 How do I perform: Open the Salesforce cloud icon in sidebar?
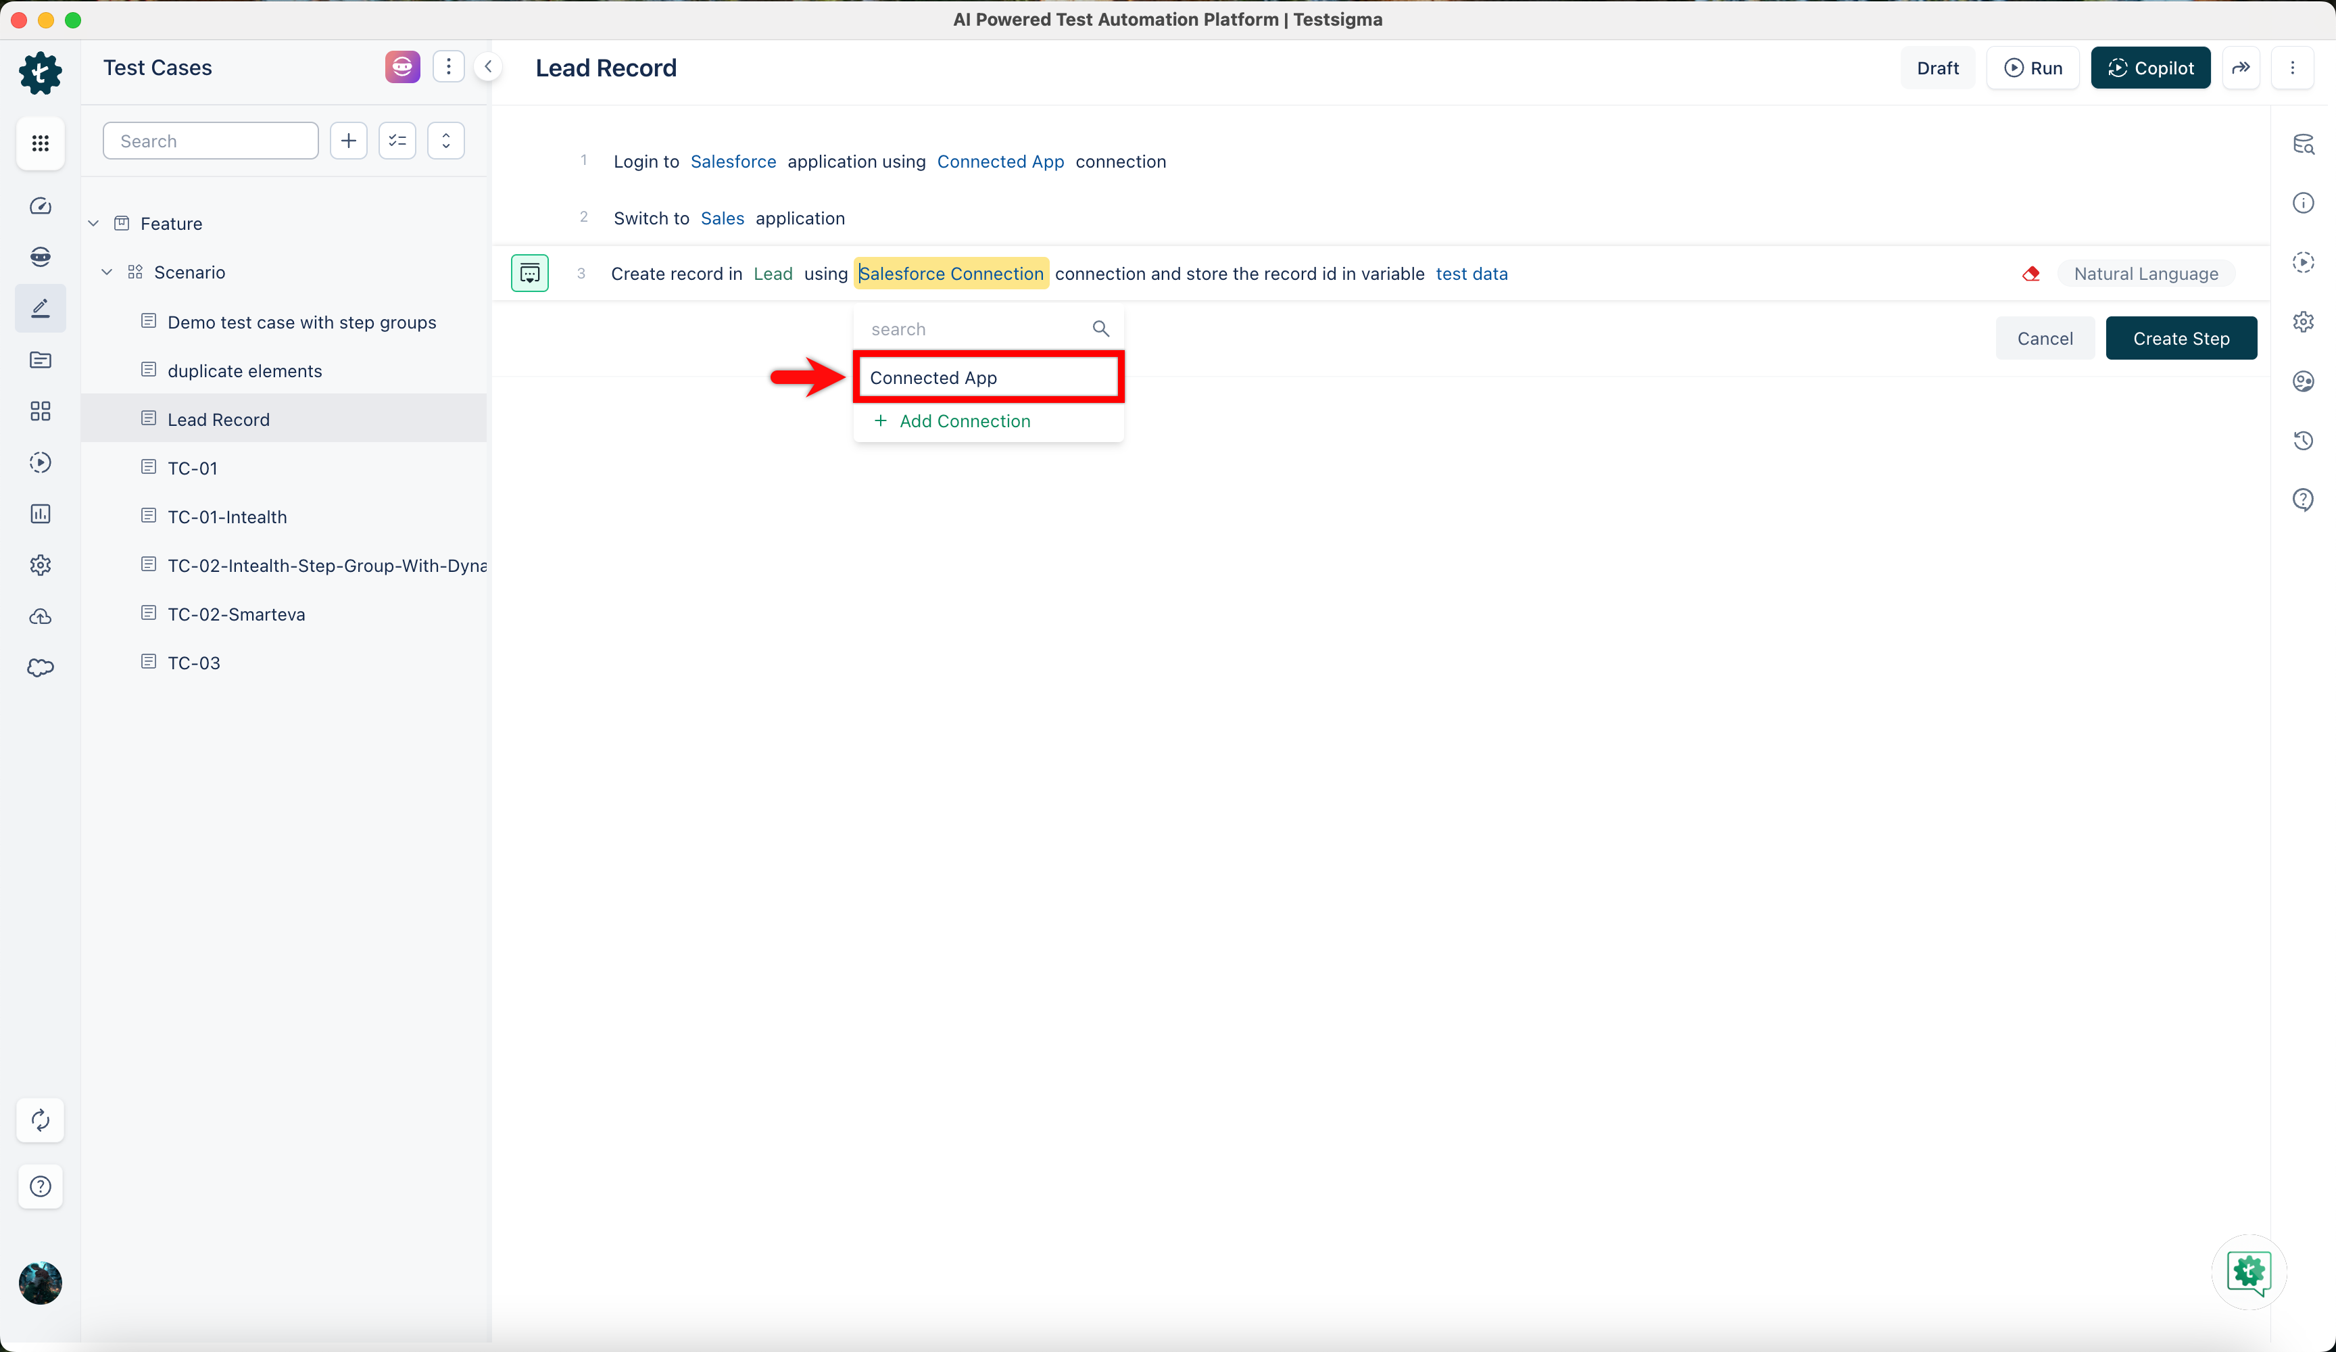coord(40,668)
